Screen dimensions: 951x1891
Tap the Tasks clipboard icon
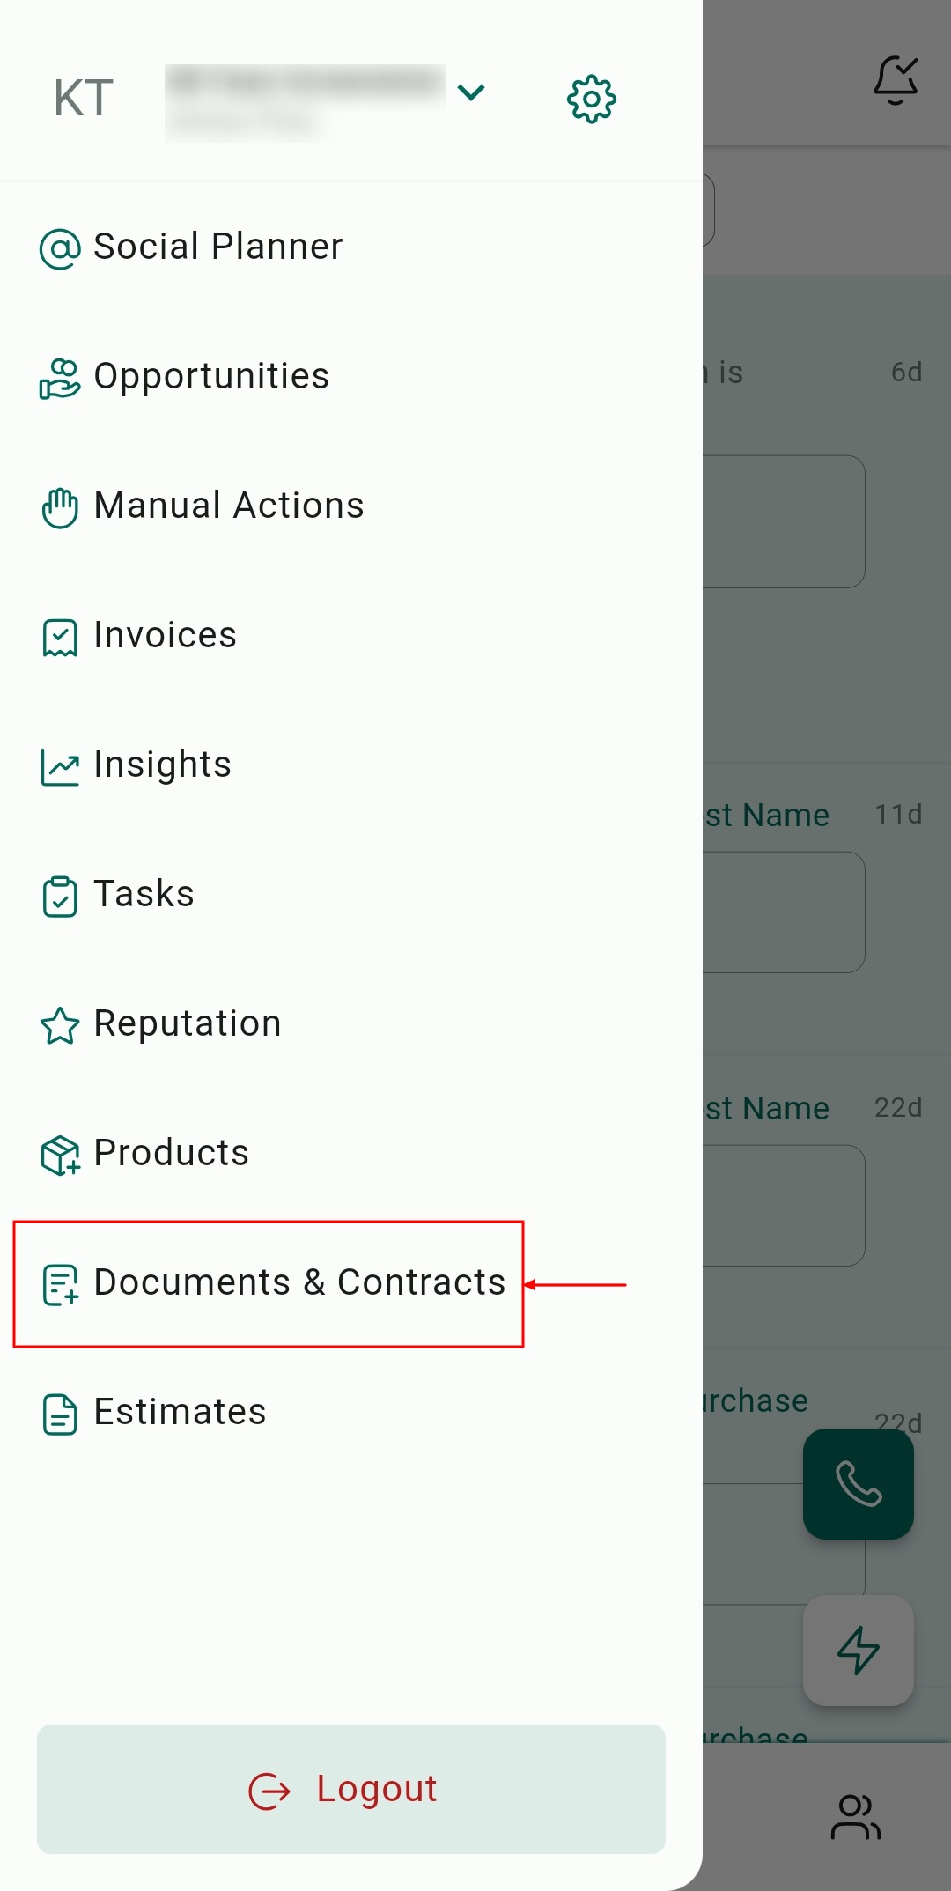coord(60,896)
